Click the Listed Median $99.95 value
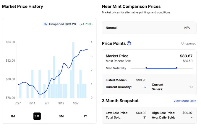The image size is (201, 128). tap(141, 80)
